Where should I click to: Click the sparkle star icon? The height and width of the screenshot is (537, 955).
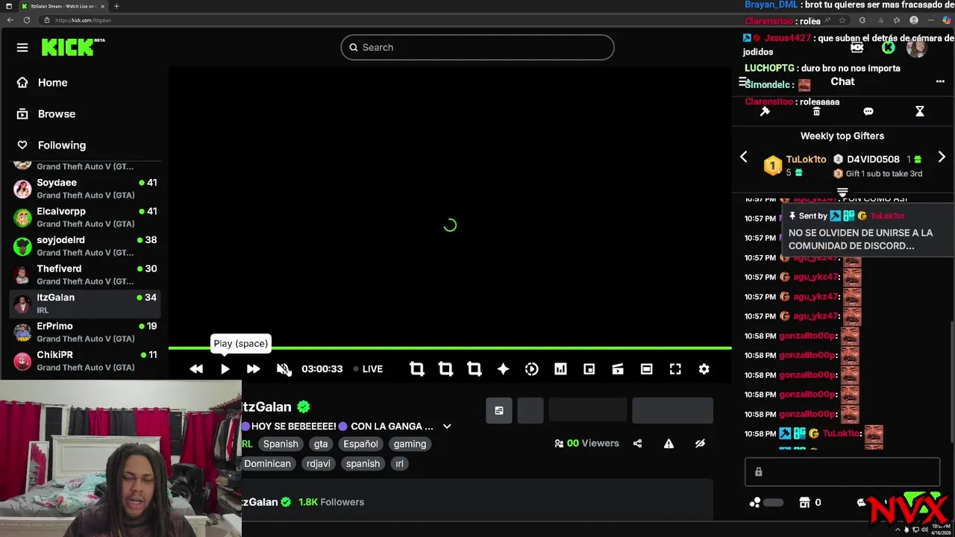tap(503, 369)
